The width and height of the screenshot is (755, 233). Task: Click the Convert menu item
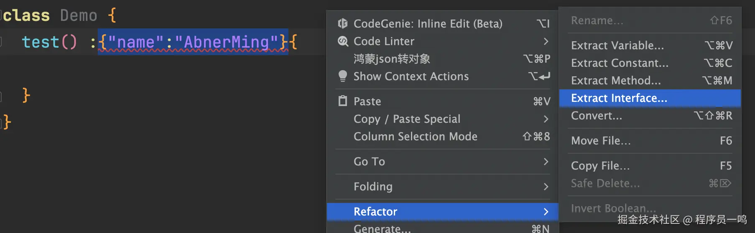point(597,116)
